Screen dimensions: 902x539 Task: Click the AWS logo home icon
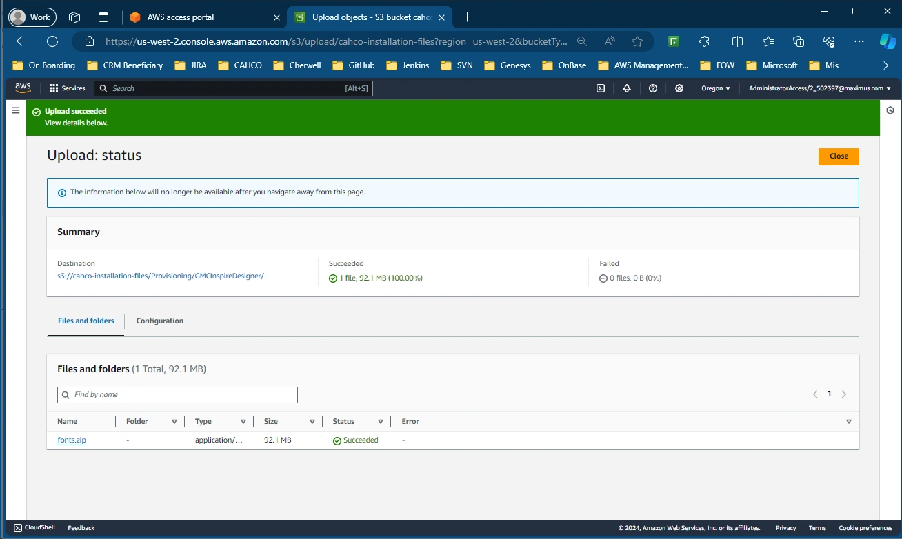coord(23,88)
